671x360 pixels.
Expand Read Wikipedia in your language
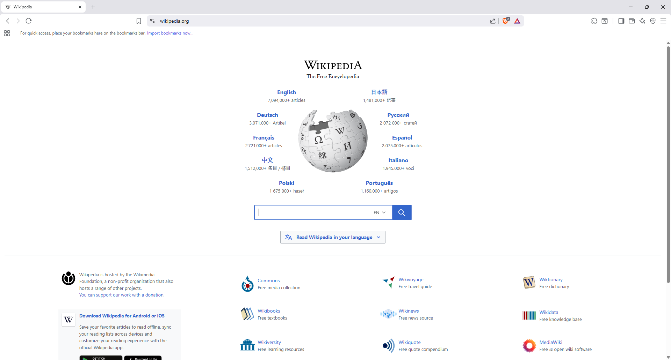(x=333, y=237)
